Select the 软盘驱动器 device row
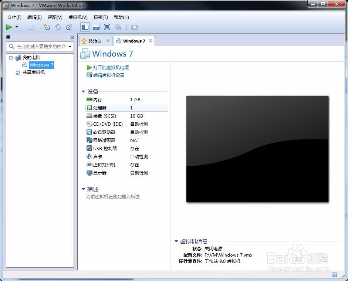Screen dimensions: 348x281 127,132
